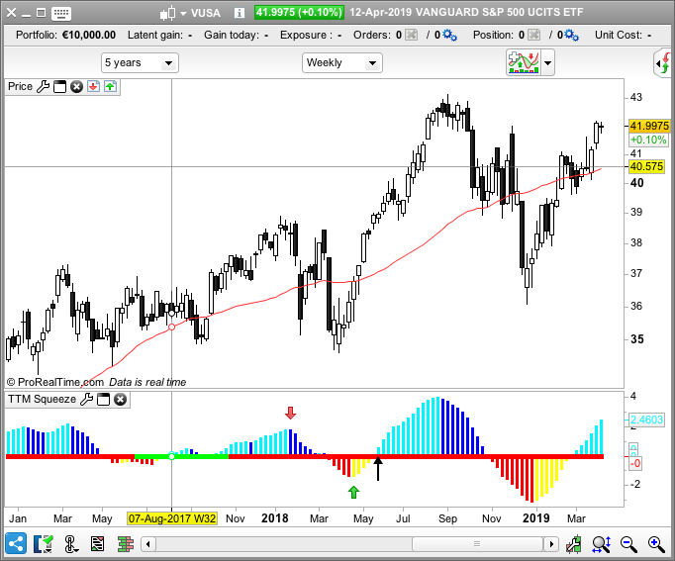
Task: Click the 2018 label on time axis
Action: [x=274, y=518]
